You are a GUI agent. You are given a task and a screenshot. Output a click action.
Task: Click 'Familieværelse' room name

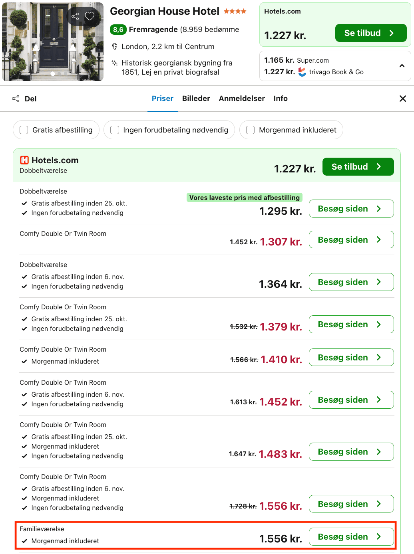(x=42, y=529)
